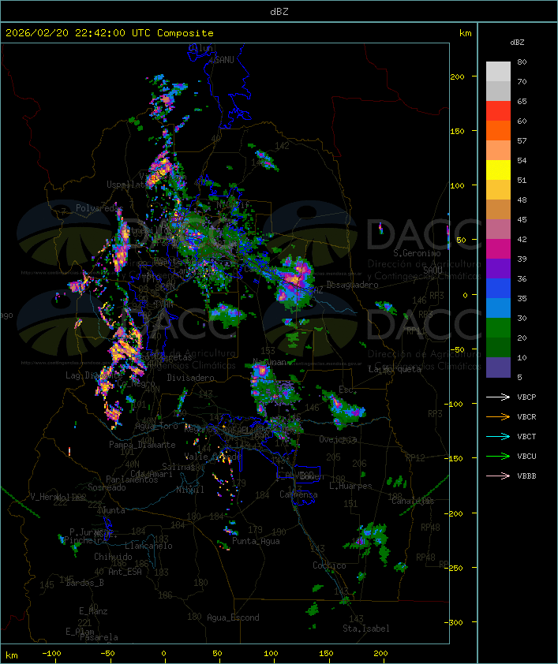Click the Uspallata map label
Image resolution: width=558 pixels, height=664 pixels.
(x=126, y=185)
